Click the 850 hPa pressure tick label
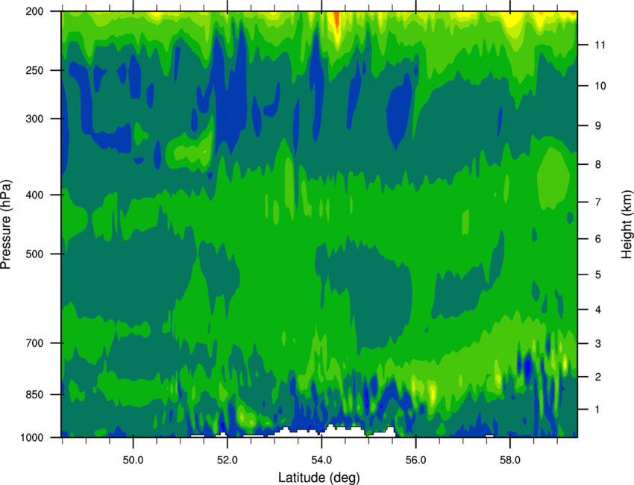The image size is (634, 485). [x=34, y=395]
